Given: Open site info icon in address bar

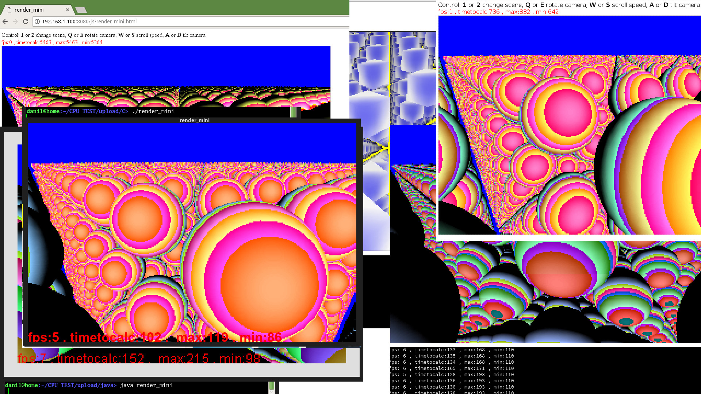Looking at the screenshot, I should pyautogui.click(x=37, y=22).
